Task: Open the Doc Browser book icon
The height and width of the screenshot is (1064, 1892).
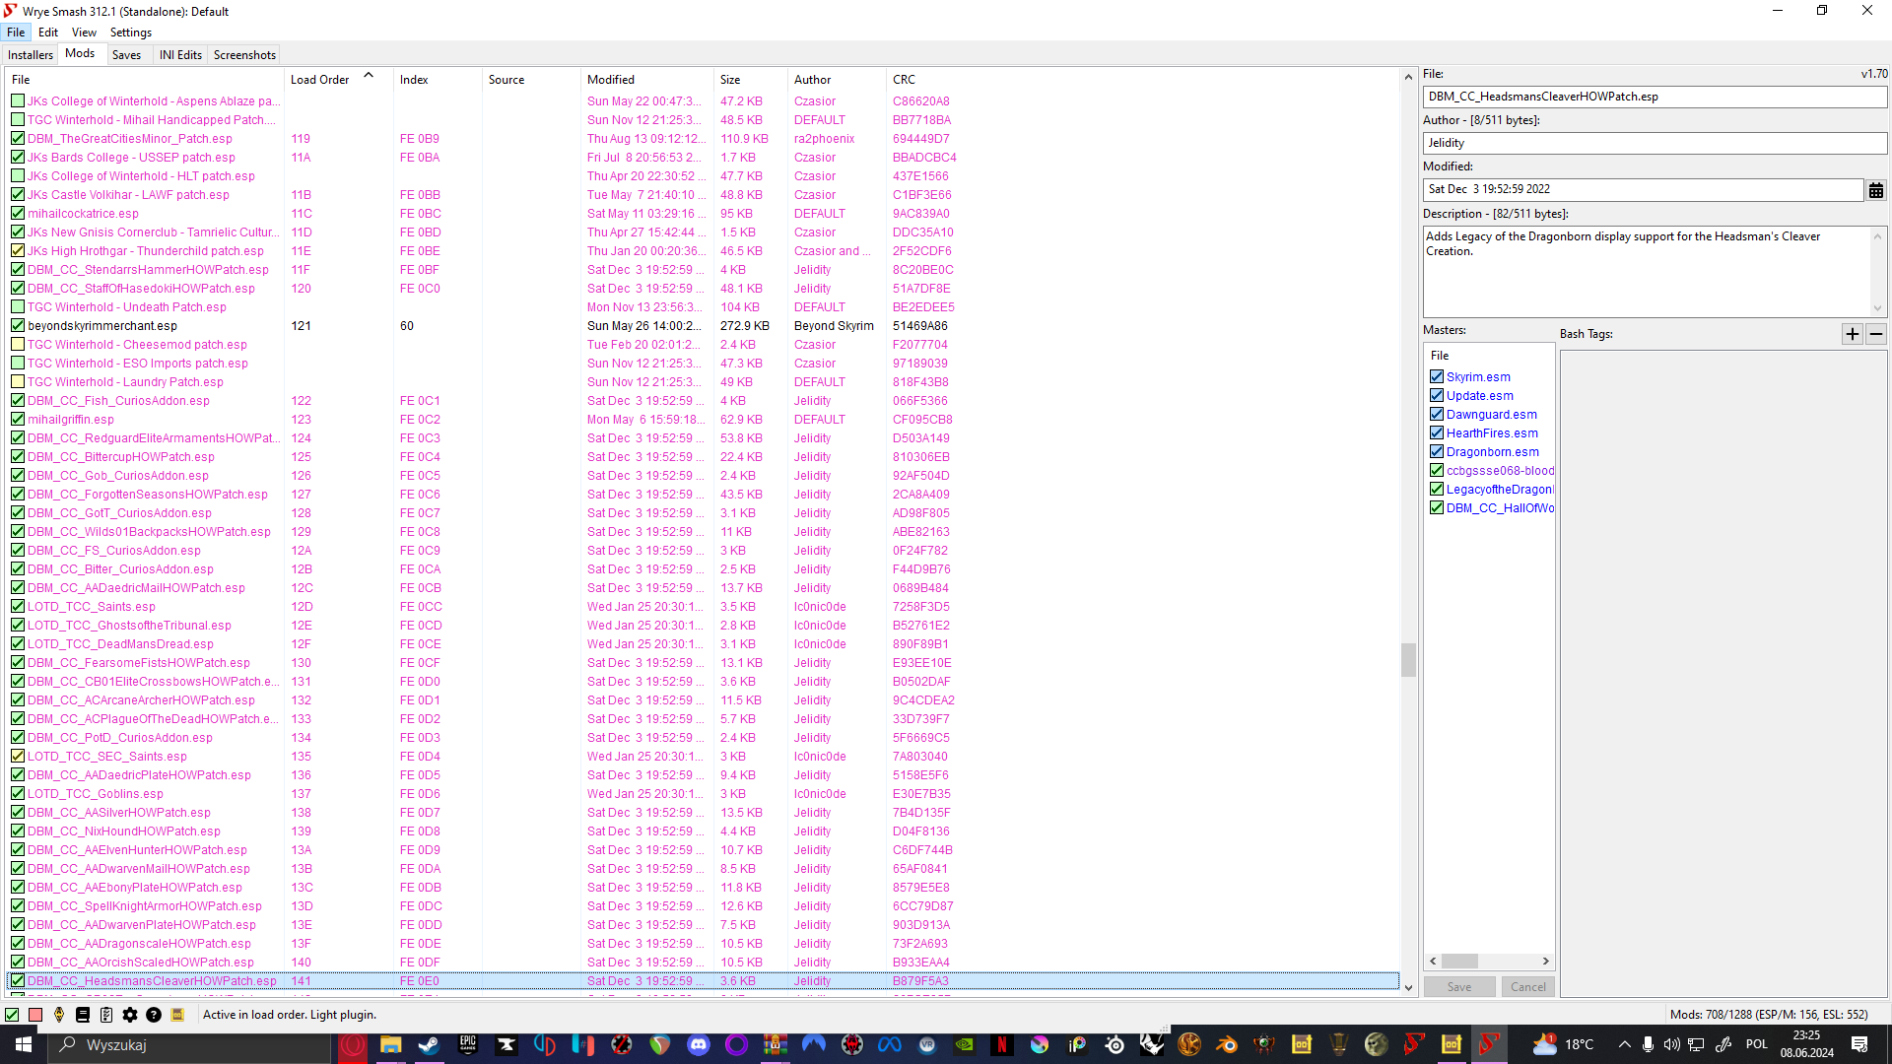Action: [x=83, y=1015]
